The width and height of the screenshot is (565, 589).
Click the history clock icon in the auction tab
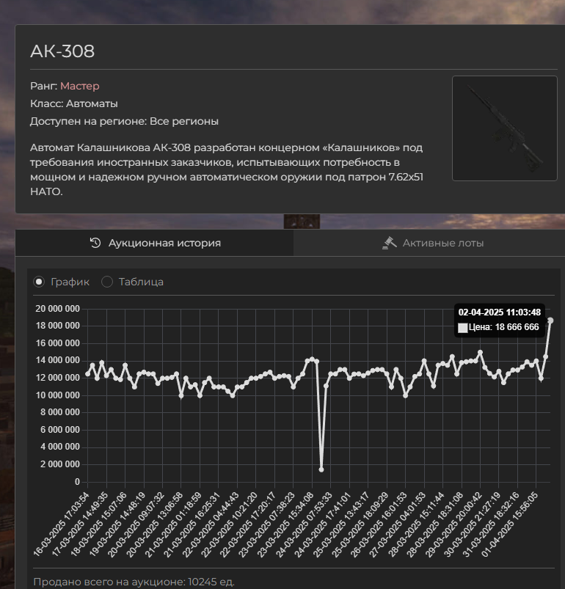(95, 243)
